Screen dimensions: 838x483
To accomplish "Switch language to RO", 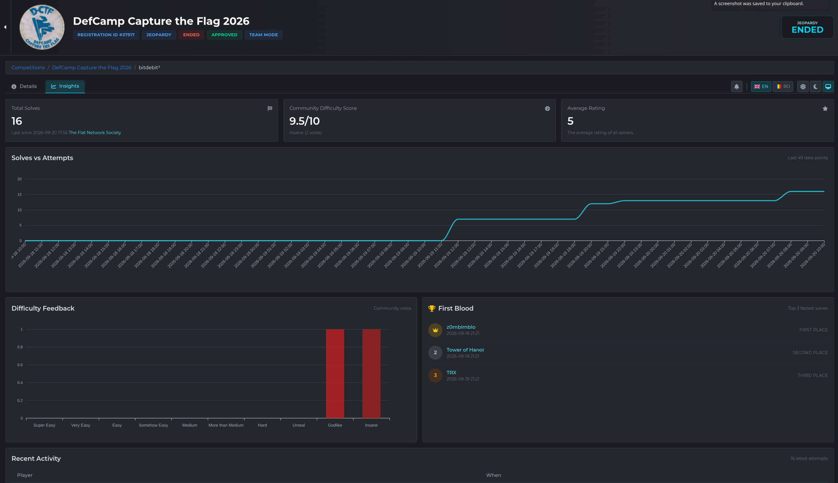I will tap(783, 86).
